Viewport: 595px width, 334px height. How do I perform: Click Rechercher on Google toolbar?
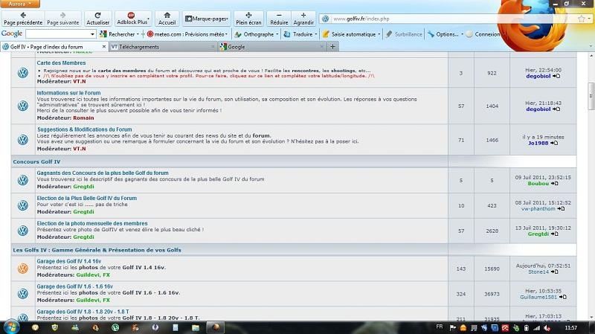click(118, 34)
